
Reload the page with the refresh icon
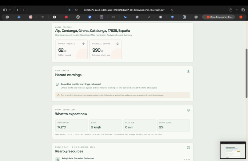click(172, 10)
